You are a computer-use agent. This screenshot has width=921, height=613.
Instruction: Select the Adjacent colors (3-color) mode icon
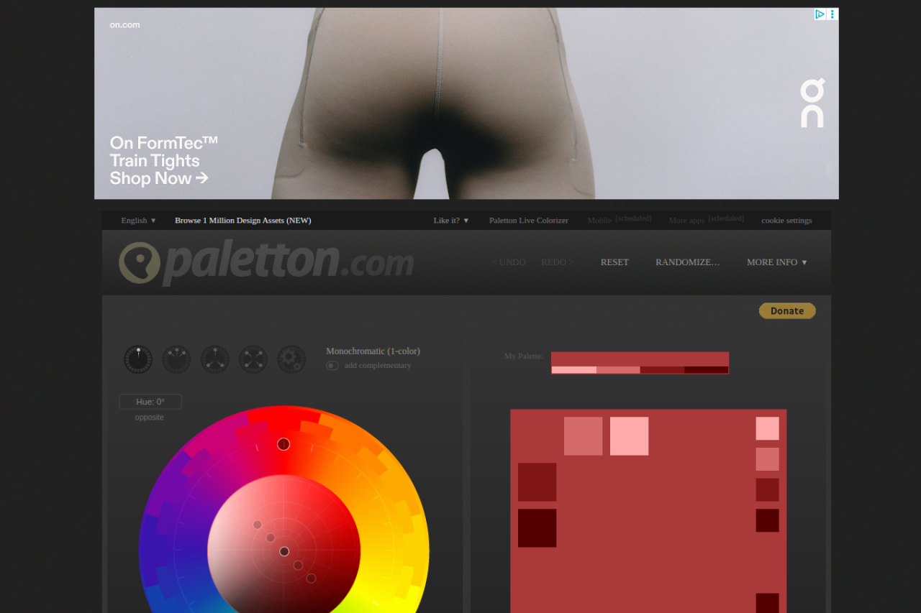176,359
